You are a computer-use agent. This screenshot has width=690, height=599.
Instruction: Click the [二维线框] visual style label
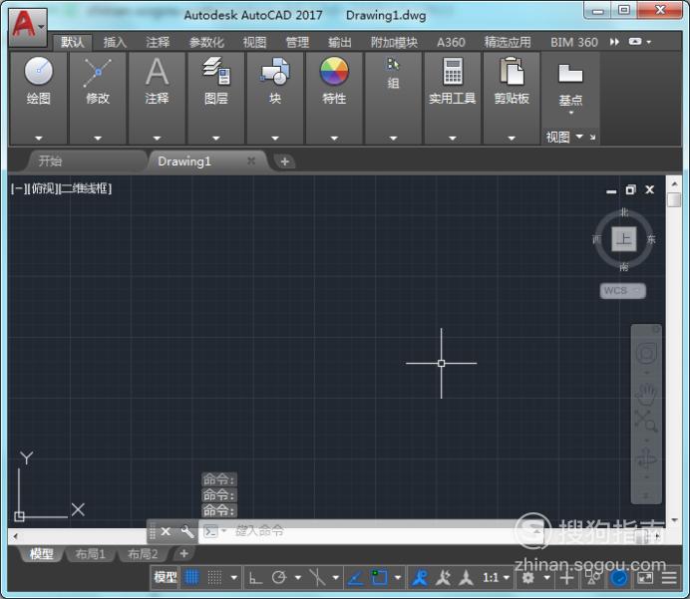click(x=85, y=188)
